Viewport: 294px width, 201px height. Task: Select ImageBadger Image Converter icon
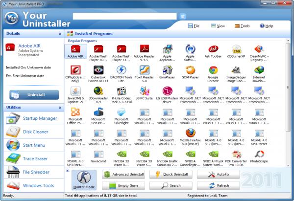(236, 74)
